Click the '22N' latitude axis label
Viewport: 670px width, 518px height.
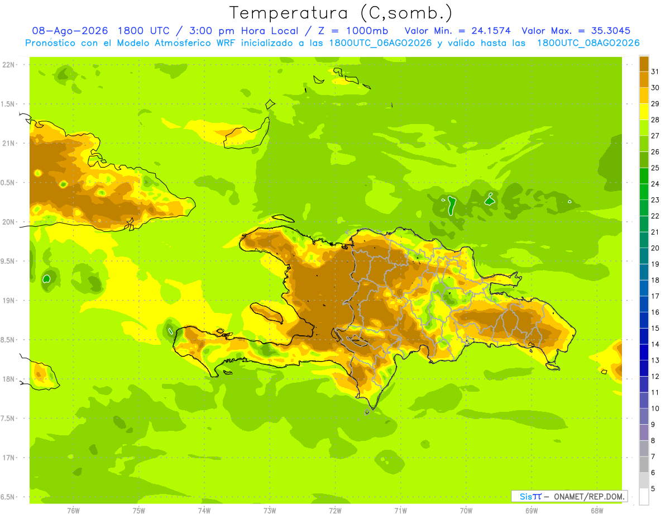click(8, 65)
